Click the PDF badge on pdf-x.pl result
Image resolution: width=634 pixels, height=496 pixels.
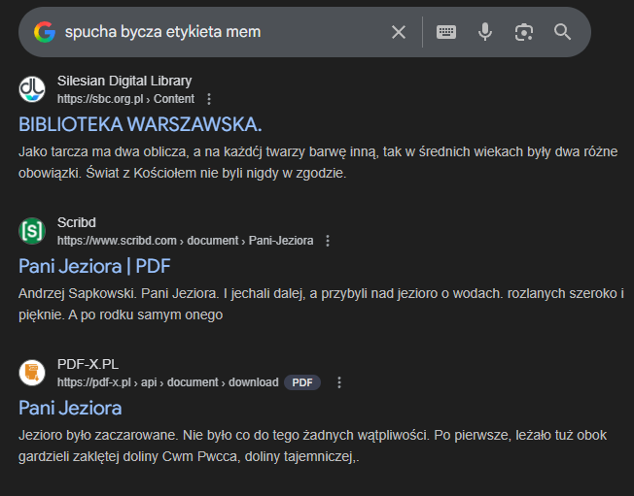click(302, 382)
